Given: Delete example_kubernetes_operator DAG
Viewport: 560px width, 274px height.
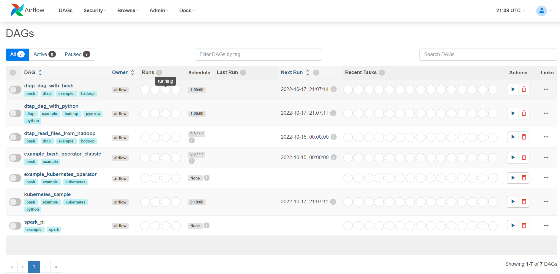Looking at the screenshot, I should tap(524, 178).
